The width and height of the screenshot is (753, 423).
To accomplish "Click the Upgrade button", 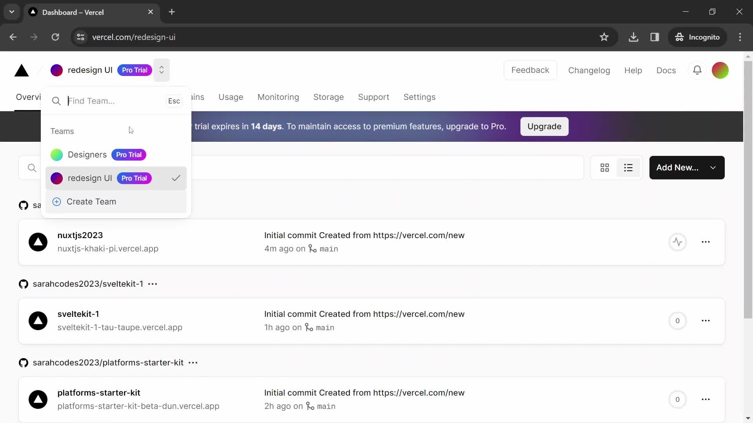I will click(544, 127).
